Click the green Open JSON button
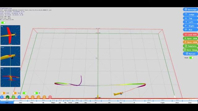Viewport: 198px width, 111px height. (191, 38)
